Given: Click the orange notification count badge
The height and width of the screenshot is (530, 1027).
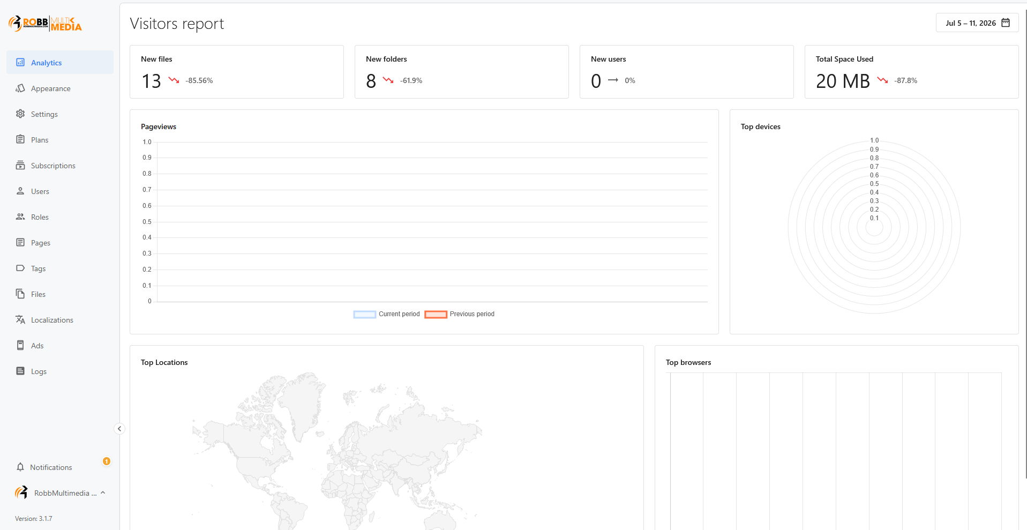Looking at the screenshot, I should tap(107, 461).
